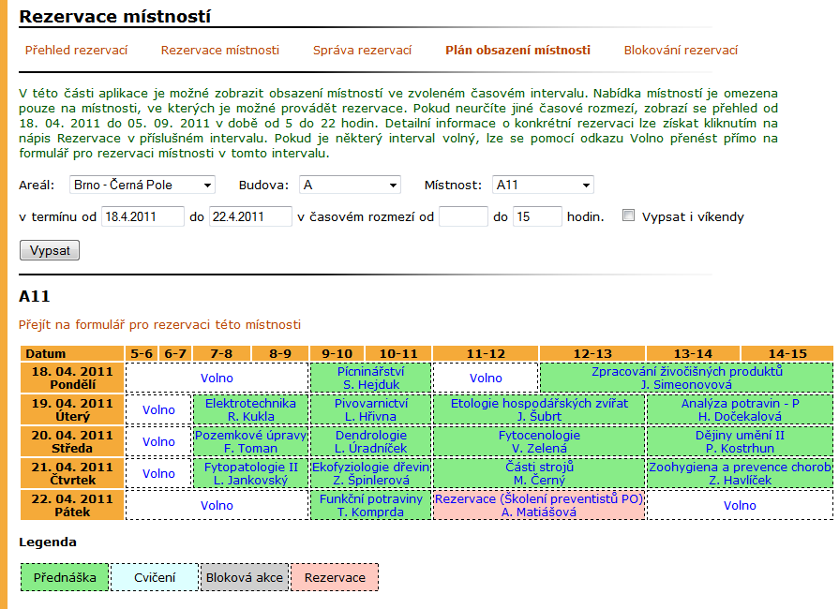Focus the end date field 22.4.2011
Viewport: 839px width, 609px height.
pos(250,216)
